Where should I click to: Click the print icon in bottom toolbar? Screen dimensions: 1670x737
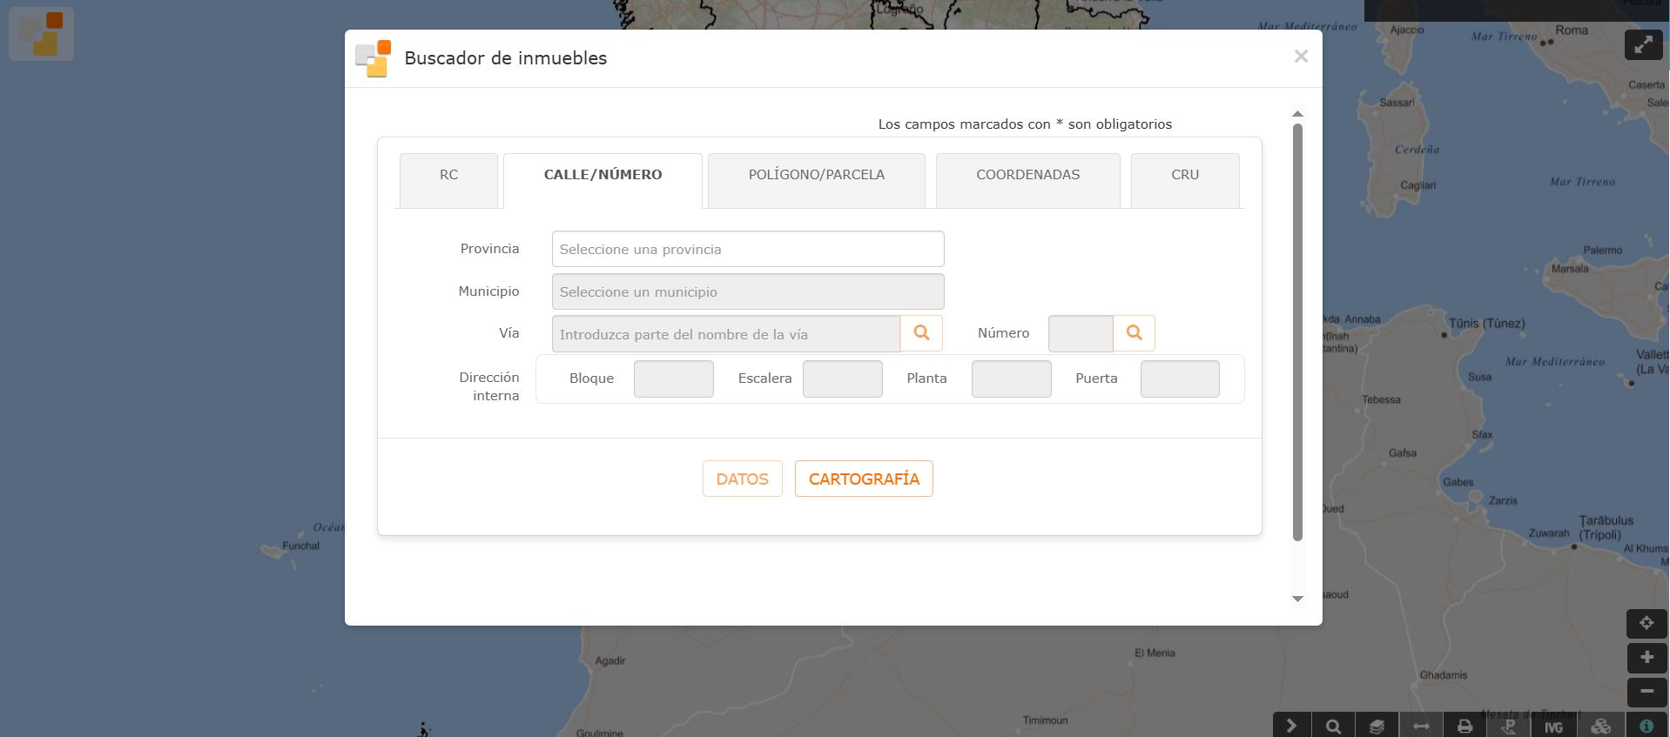pos(1465,726)
